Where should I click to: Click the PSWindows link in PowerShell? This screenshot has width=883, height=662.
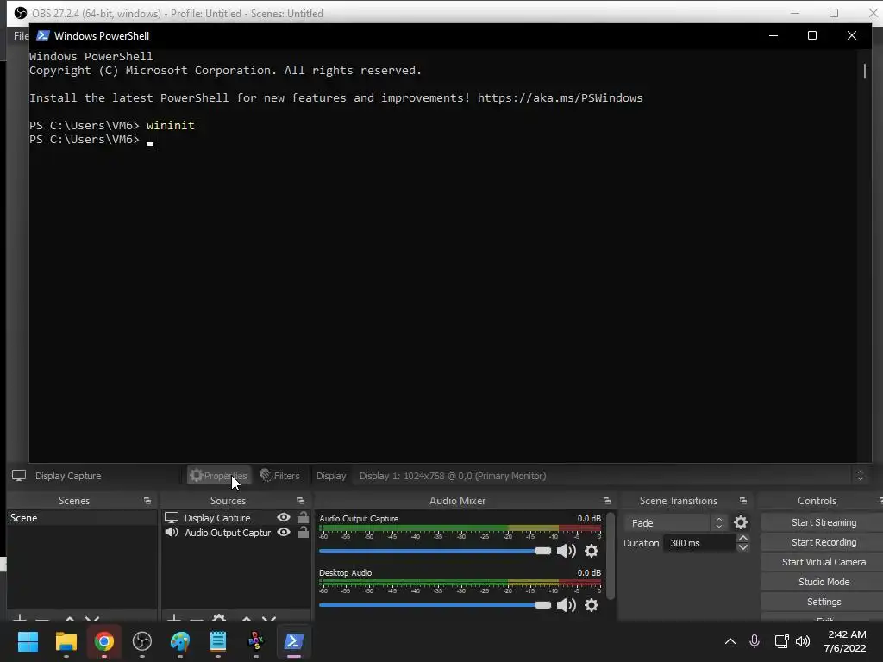click(560, 98)
